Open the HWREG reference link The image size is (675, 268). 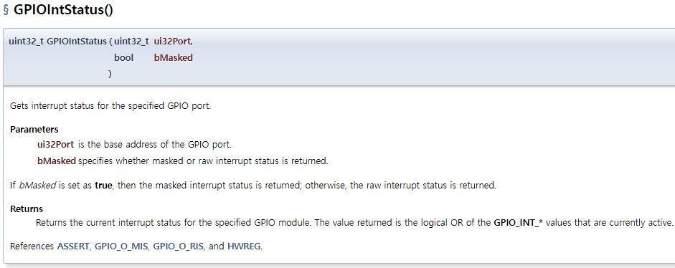click(x=244, y=247)
